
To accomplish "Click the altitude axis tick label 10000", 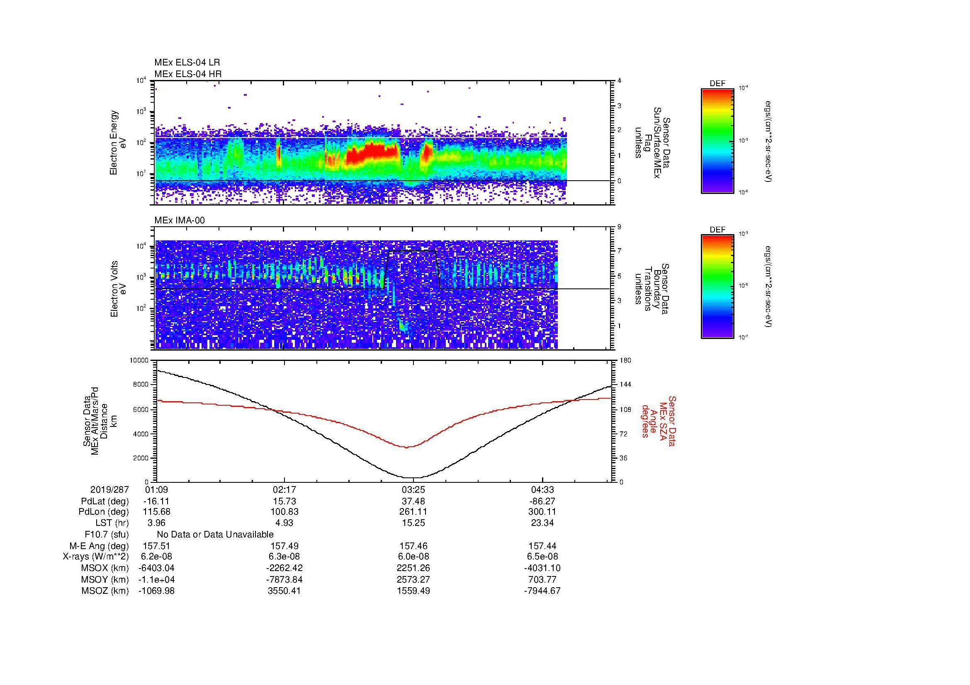I will (139, 361).
